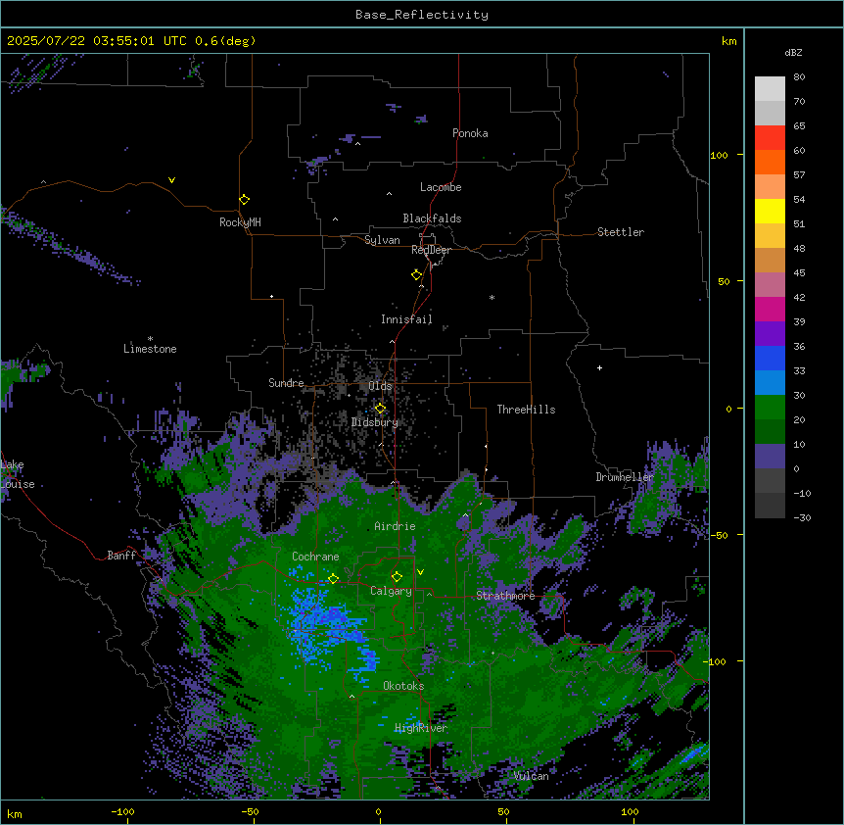Click the asterisk marker above Limestone label
The height and width of the screenshot is (825, 844).
150,339
